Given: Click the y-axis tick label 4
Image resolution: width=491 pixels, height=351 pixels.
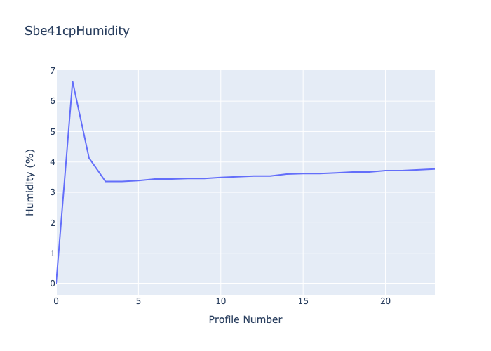Looking at the screenshot, I should pos(52,162).
